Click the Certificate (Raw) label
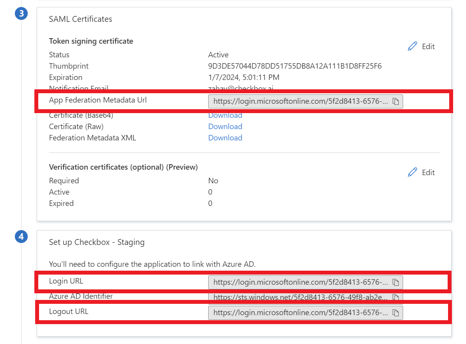This screenshot has height=344, width=466. [x=77, y=126]
